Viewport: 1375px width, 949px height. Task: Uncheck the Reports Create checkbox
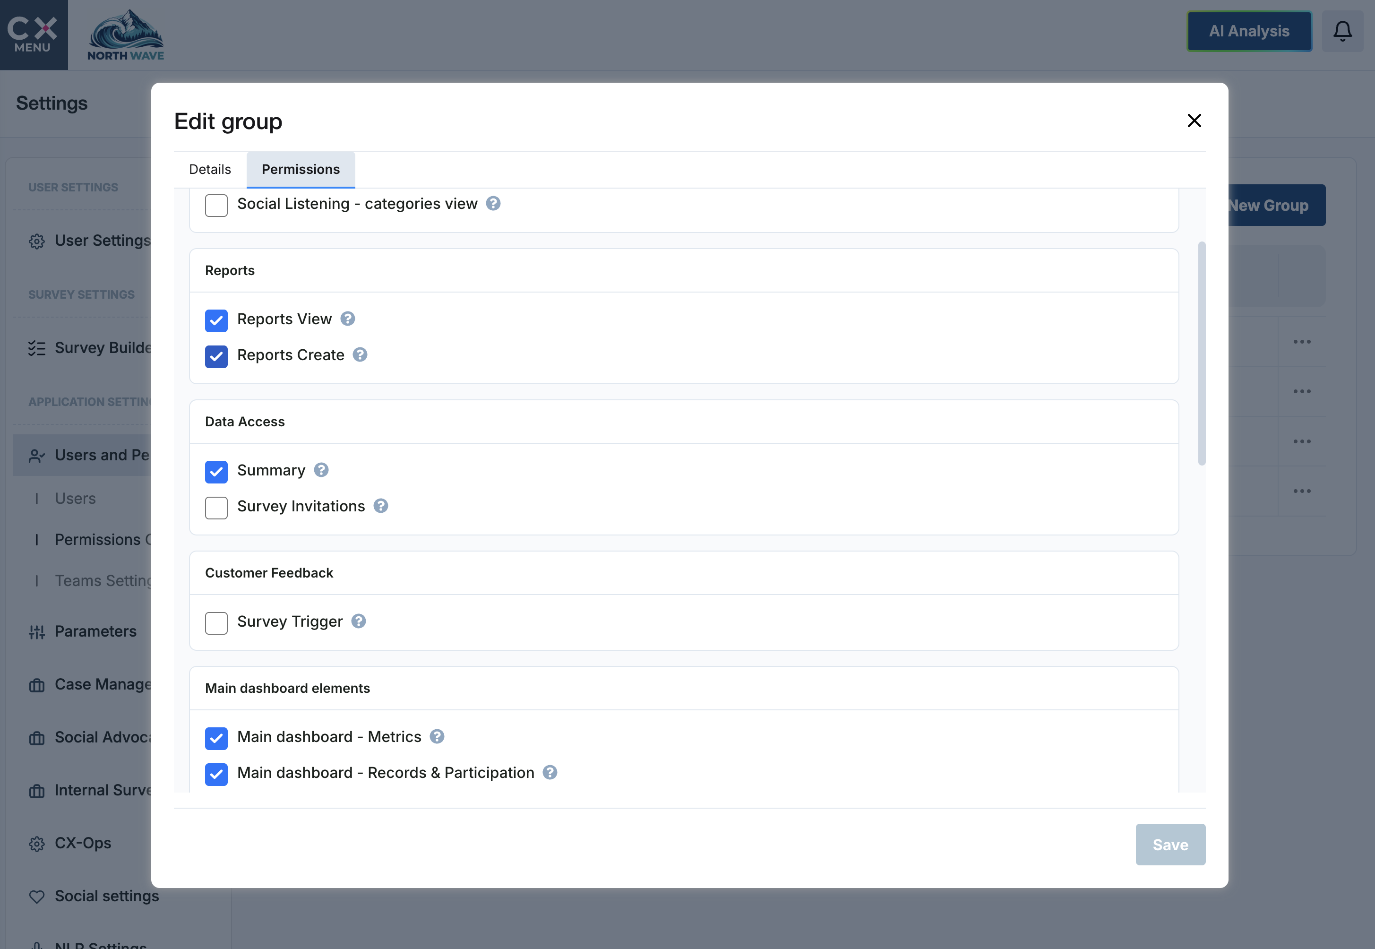coord(216,356)
